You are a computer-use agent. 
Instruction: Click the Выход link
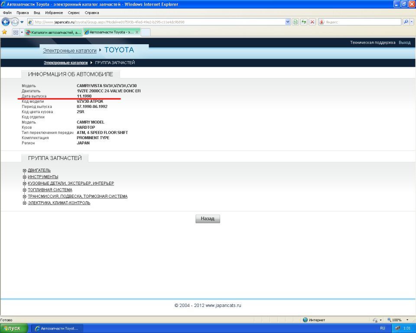point(404,42)
